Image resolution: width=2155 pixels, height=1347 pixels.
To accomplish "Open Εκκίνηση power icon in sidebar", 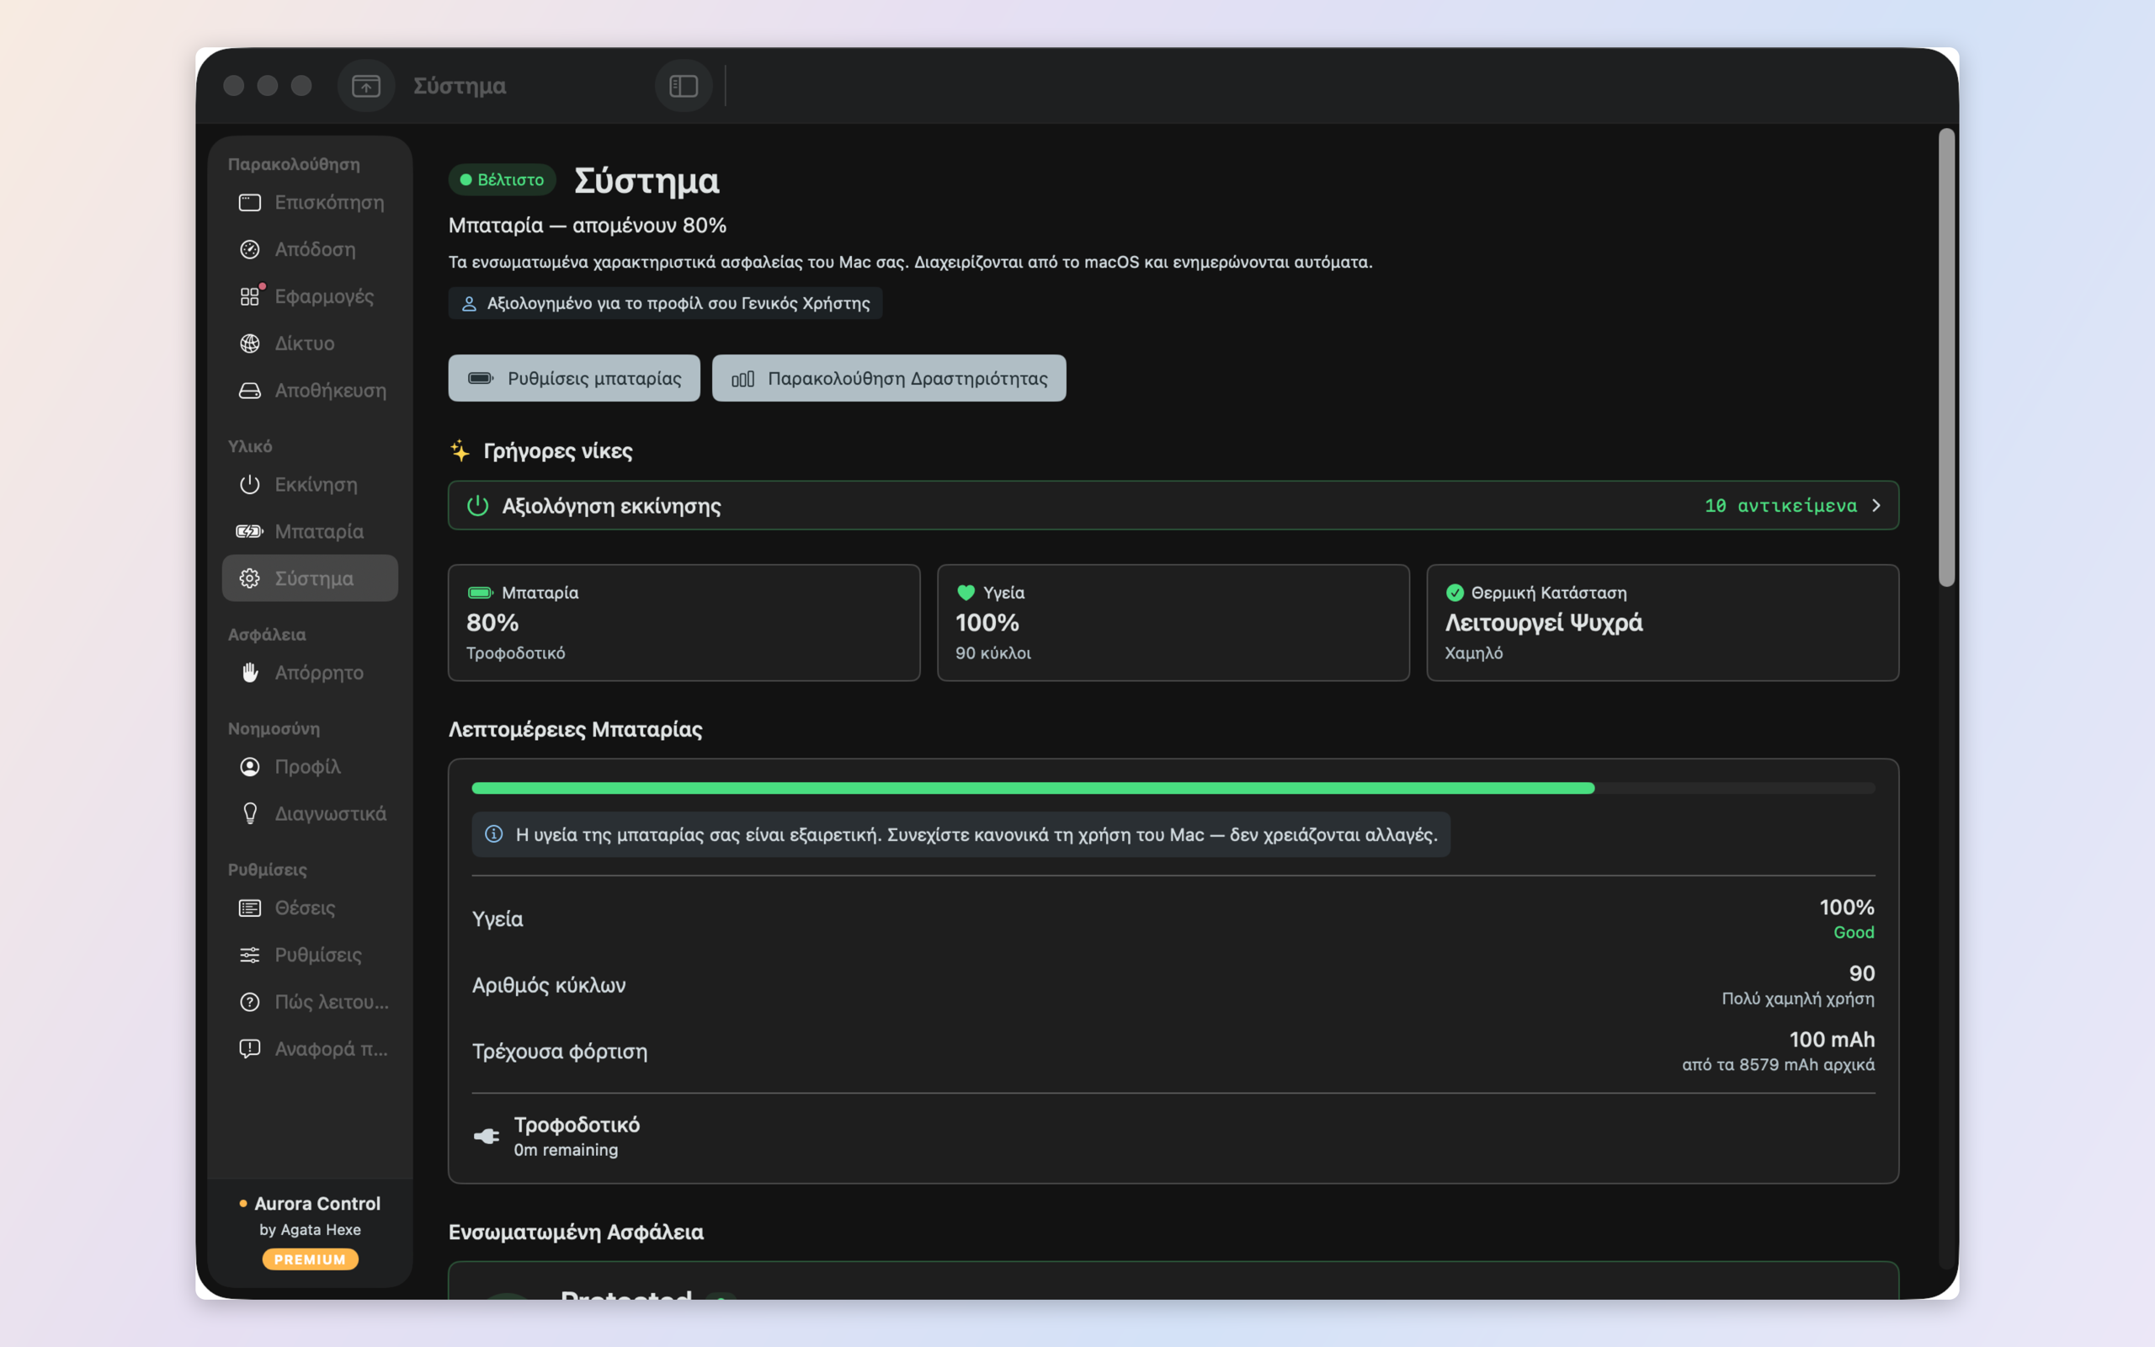I will click(249, 485).
